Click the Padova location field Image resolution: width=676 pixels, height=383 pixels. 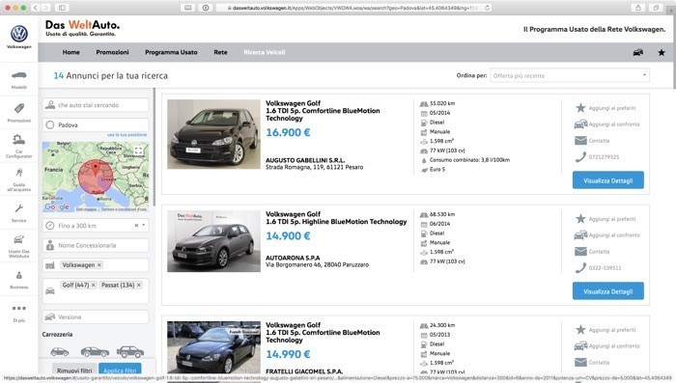96,125
